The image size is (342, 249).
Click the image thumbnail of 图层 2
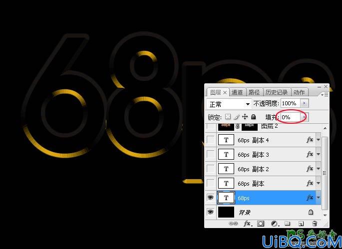coord(226,127)
